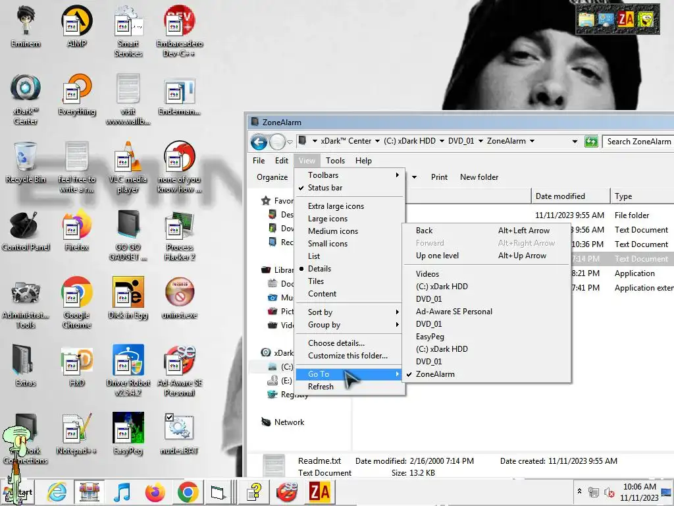This screenshot has width=674, height=506.
Task: Open ZoneAlarm from the taskbar
Action: click(319, 492)
